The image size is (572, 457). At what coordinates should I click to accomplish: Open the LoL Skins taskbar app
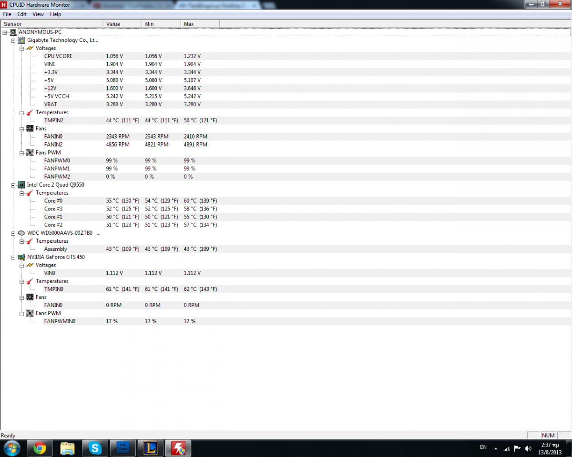[123, 448]
